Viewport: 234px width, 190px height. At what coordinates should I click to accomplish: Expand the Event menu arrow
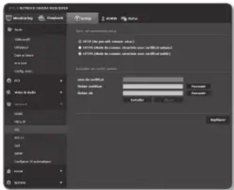(x=61, y=171)
